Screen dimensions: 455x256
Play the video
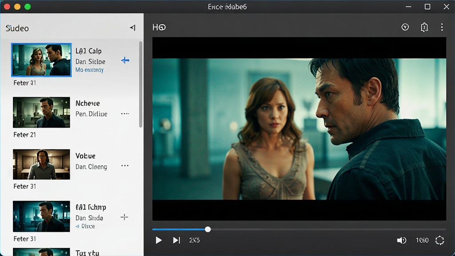coord(159,240)
